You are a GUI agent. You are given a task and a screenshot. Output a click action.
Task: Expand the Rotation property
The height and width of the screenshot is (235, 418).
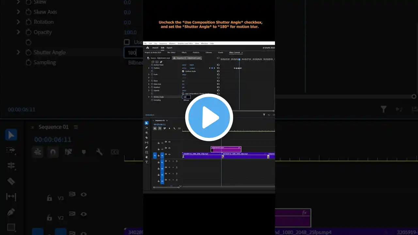point(149,87)
